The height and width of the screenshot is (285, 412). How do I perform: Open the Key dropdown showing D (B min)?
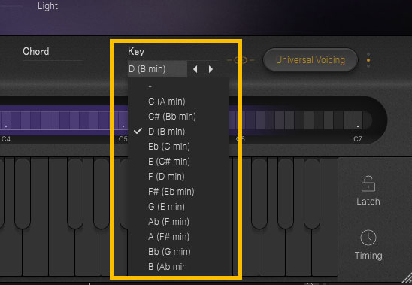tap(157, 69)
